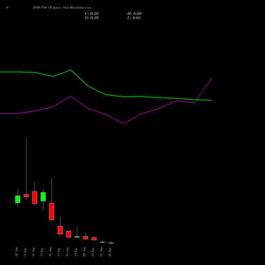This screenshot has width=265, height=265.
Task: Click the high value 'H: 0.30'
Action: pos(134,14)
